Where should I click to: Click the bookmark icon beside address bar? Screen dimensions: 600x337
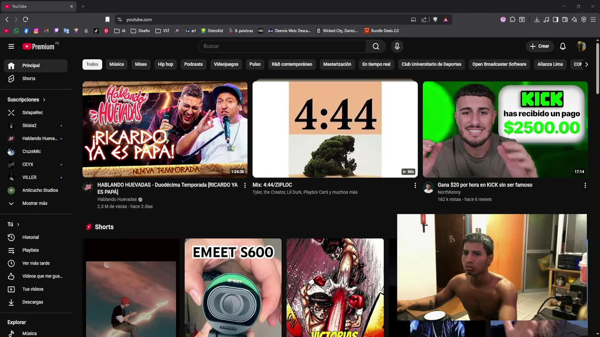(107, 20)
